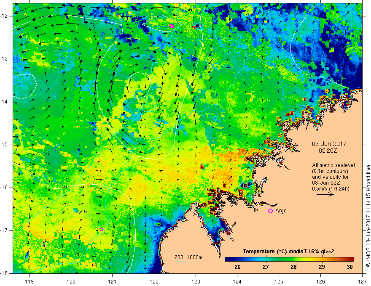Click latitude axis label '-13'
371x286 pixels.
[4, 59]
